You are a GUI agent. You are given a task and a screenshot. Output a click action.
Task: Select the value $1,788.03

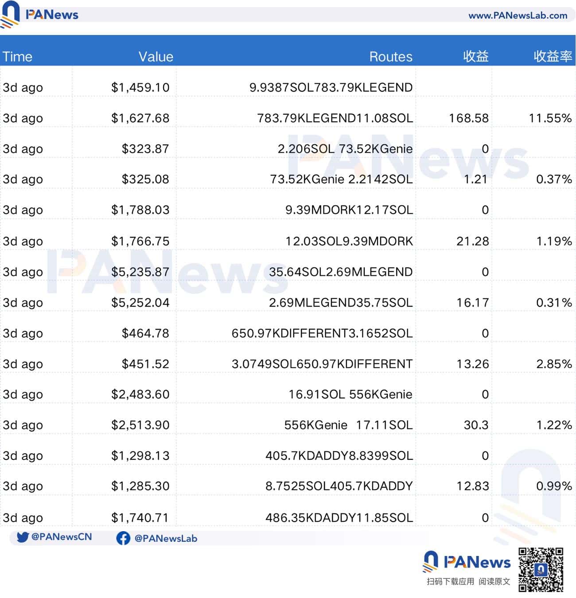(140, 210)
